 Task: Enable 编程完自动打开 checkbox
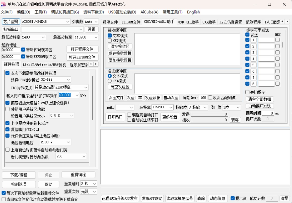click(x=129, y=115)
